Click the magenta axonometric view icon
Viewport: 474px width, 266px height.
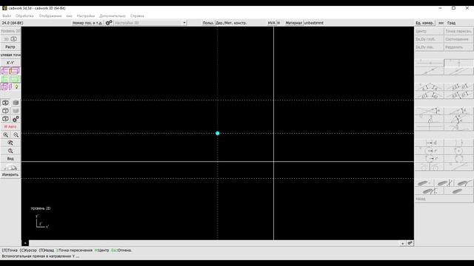pyautogui.click(x=10, y=71)
